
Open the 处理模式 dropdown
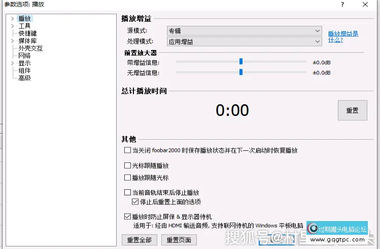(245, 41)
